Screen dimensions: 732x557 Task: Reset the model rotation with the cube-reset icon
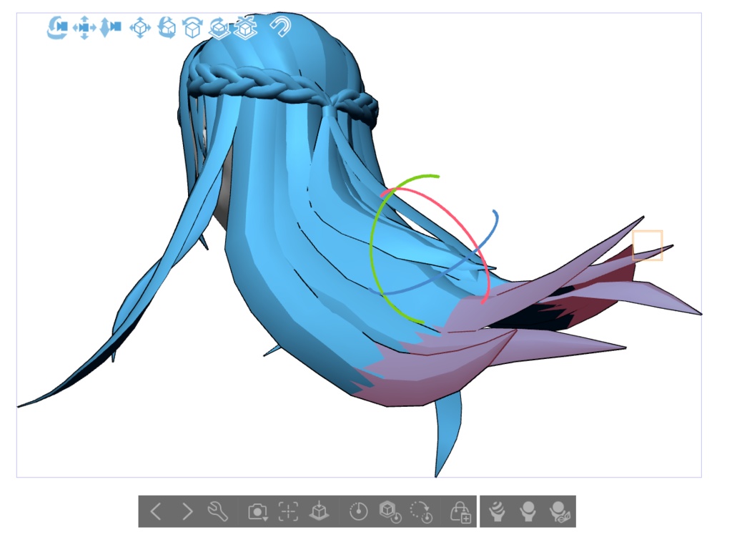245,27
